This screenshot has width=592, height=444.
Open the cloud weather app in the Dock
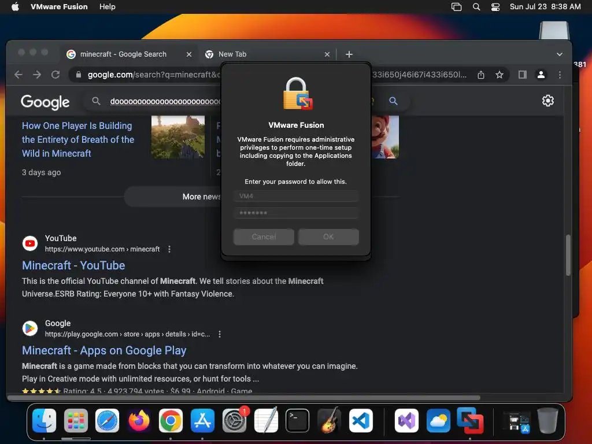coord(438,420)
